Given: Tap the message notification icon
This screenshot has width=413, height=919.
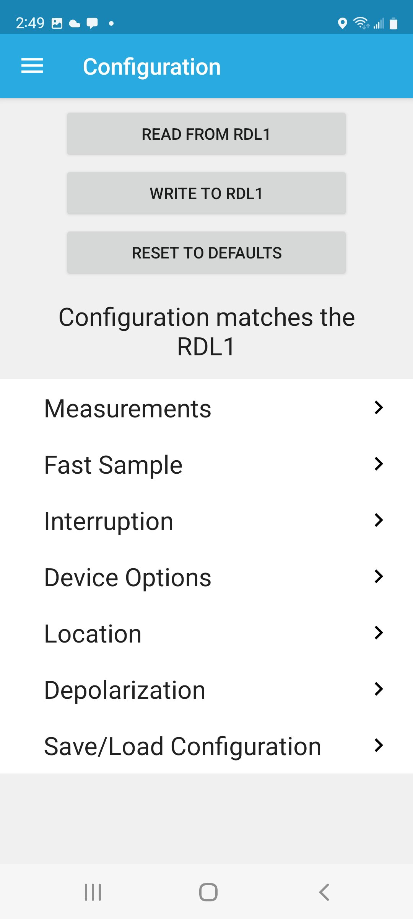Looking at the screenshot, I should pyautogui.click(x=92, y=23).
